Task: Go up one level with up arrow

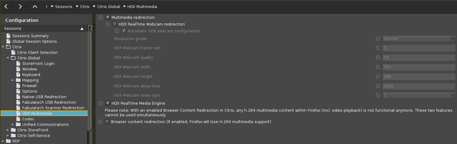Action: point(35,6)
